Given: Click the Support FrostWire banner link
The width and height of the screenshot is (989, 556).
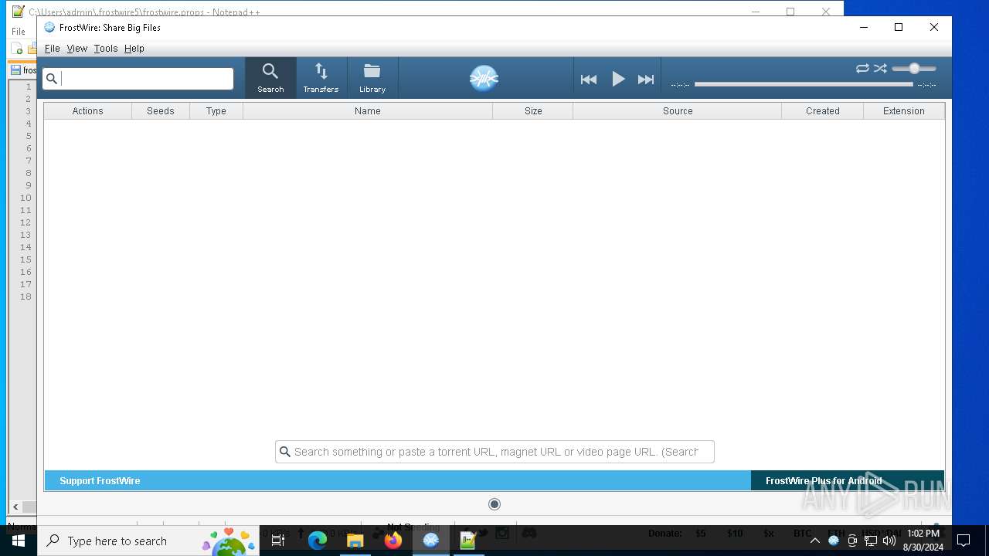Looking at the screenshot, I should [x=100, y=480].
